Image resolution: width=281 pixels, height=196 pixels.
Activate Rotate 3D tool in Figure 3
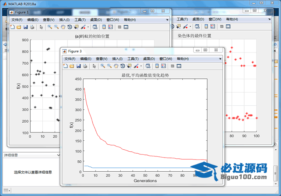pyautogui.click(x=123, y=66)
